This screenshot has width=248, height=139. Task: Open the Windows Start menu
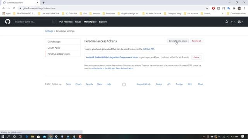[3, 136]
